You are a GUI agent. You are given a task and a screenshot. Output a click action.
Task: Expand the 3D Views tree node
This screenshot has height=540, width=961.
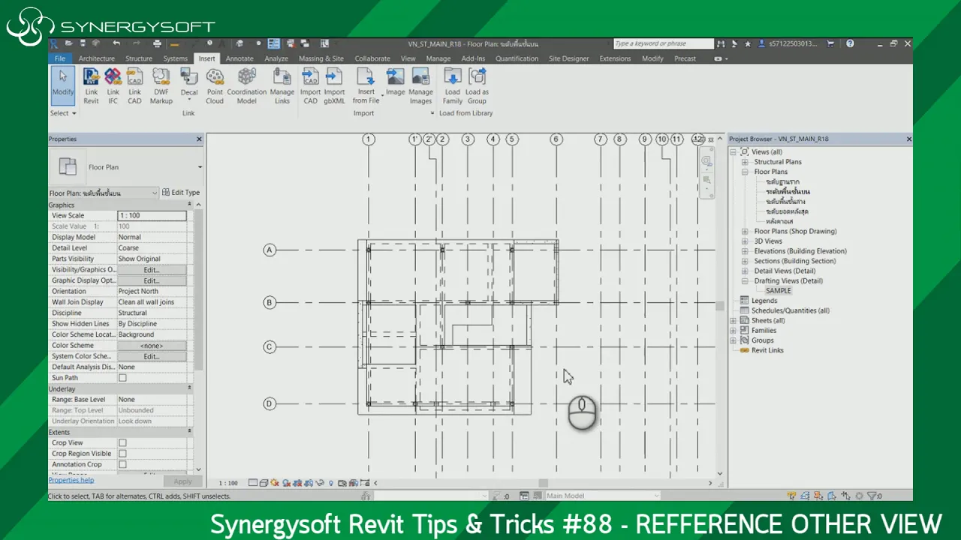click(x=745, y=241)
